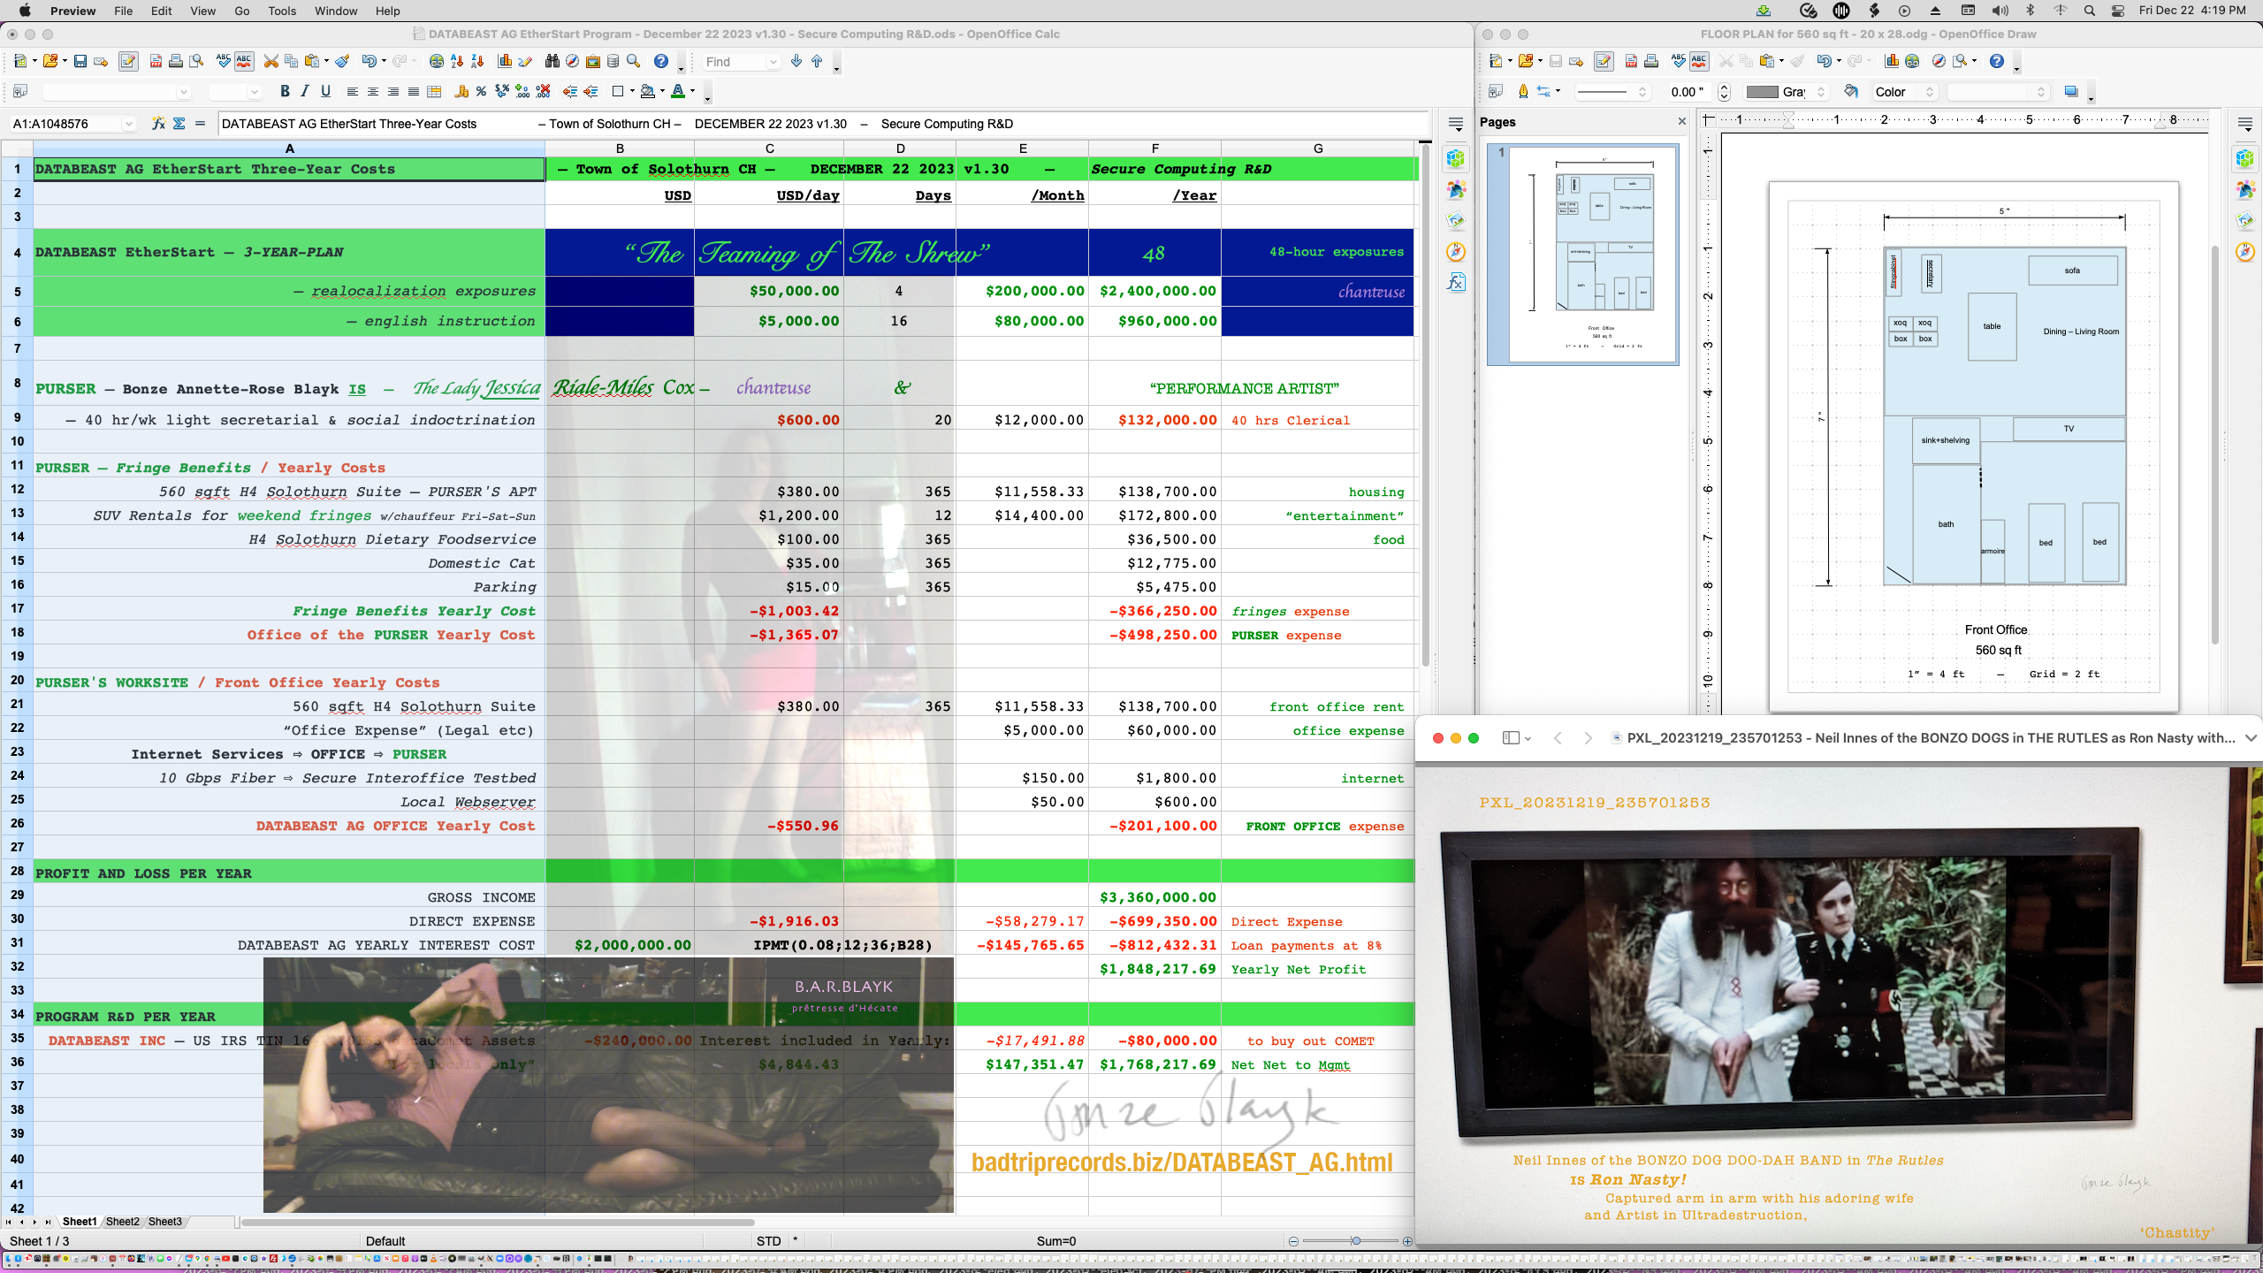The width and height of the screenshot is (2263, 1273).
Task: Open the Borders dropdown arrow
Action: (632, 91)
